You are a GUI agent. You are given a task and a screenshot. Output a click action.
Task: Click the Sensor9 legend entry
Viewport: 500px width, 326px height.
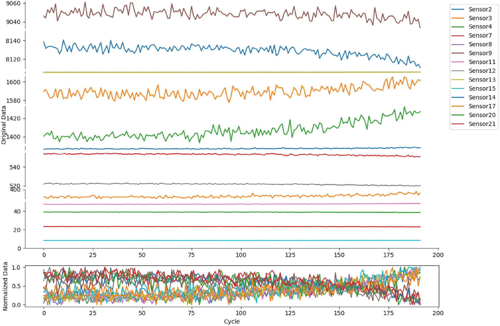click(x=480, y=53)
